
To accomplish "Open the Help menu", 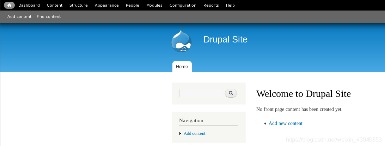I will coord(230,5).
